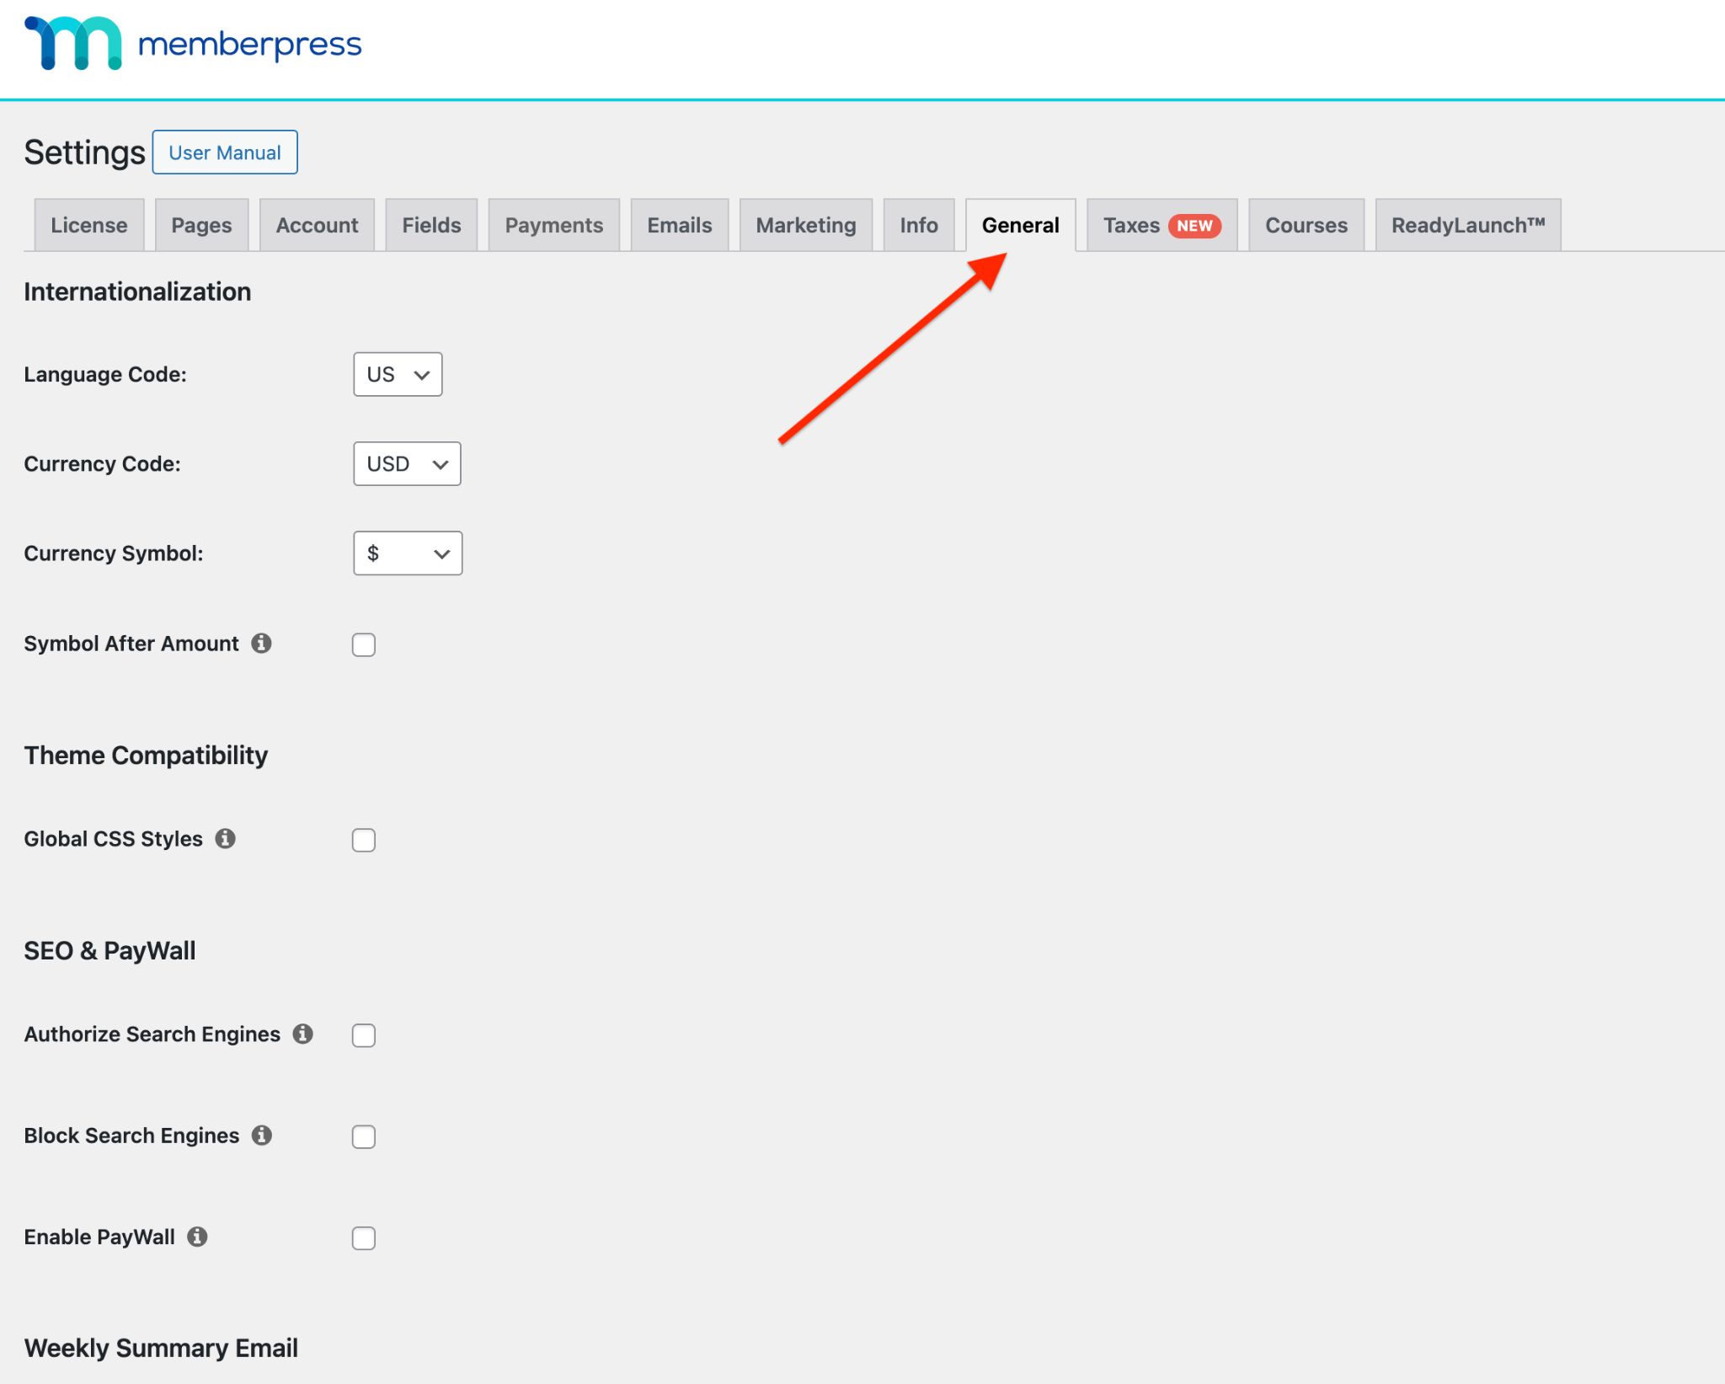The width and height of the screenshot is (1725, 1384).
Task: Open the Pages tab
Action: coord(201,226)
